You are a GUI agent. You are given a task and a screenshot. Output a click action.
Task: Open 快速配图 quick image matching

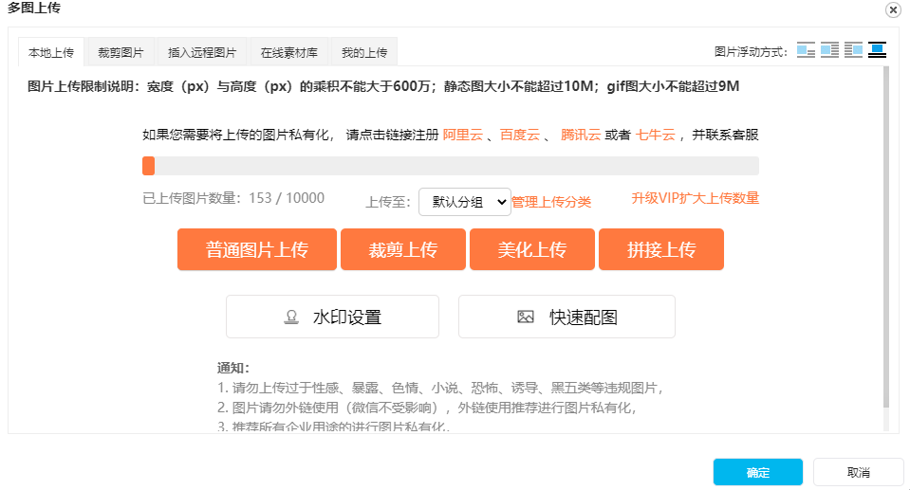point(566,317)
